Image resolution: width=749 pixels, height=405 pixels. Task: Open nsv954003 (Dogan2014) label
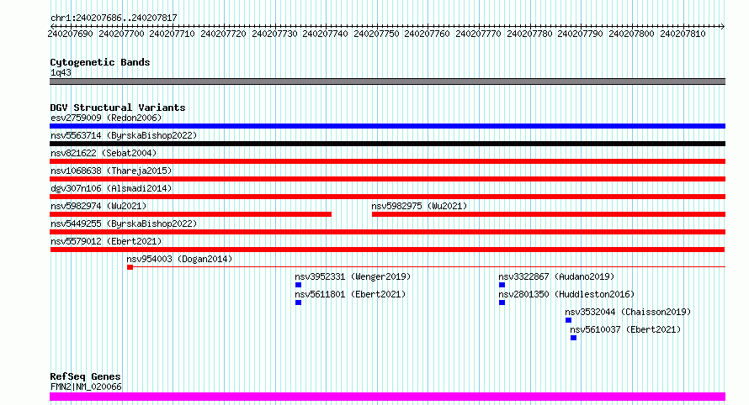pyautogui.click(x=179, y=259)
